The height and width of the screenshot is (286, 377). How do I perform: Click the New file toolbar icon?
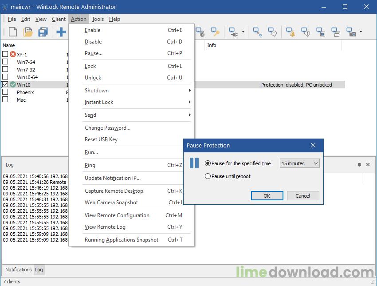(x=13, y=32)
